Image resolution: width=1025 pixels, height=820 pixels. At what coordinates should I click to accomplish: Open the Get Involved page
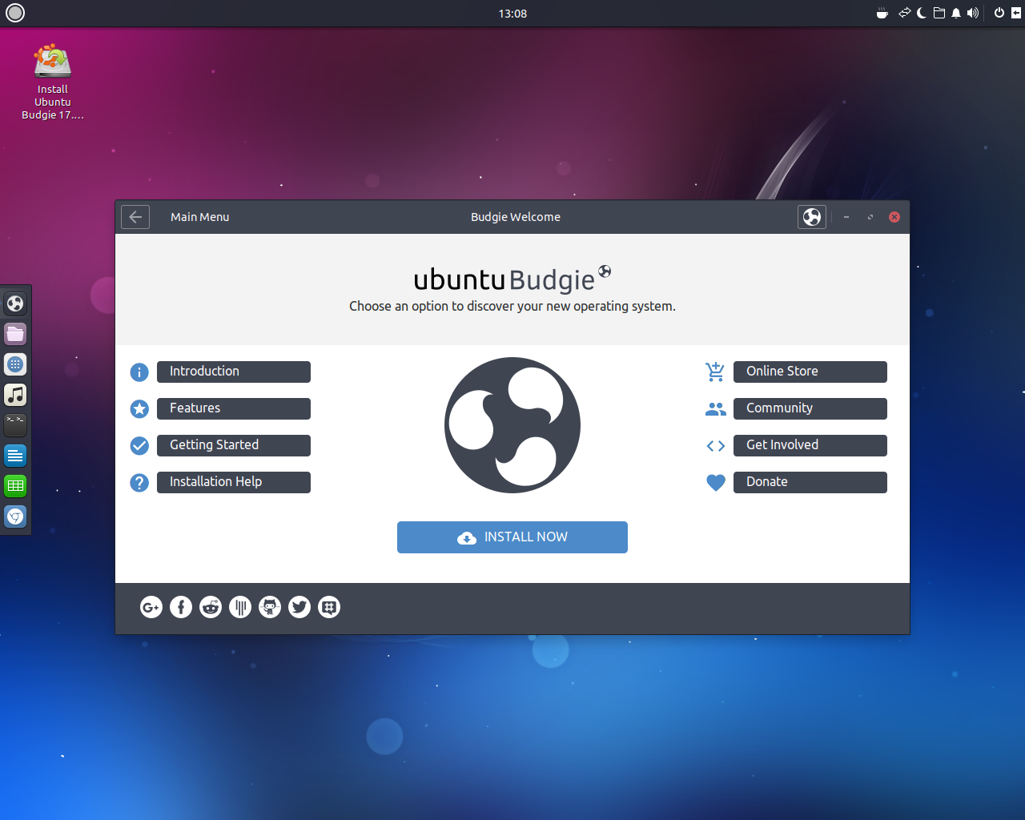(x=810, y=445)
